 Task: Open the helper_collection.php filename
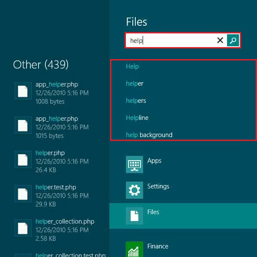click(x=65, y=221)
